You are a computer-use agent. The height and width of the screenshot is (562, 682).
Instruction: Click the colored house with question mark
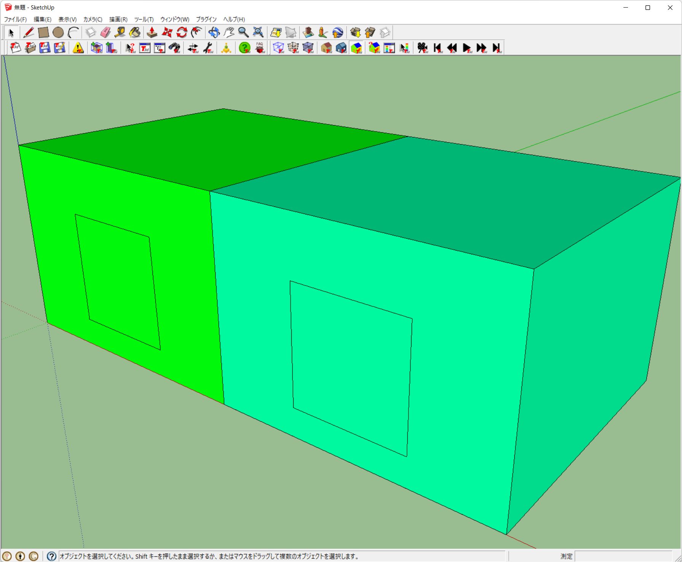(374, 48)
